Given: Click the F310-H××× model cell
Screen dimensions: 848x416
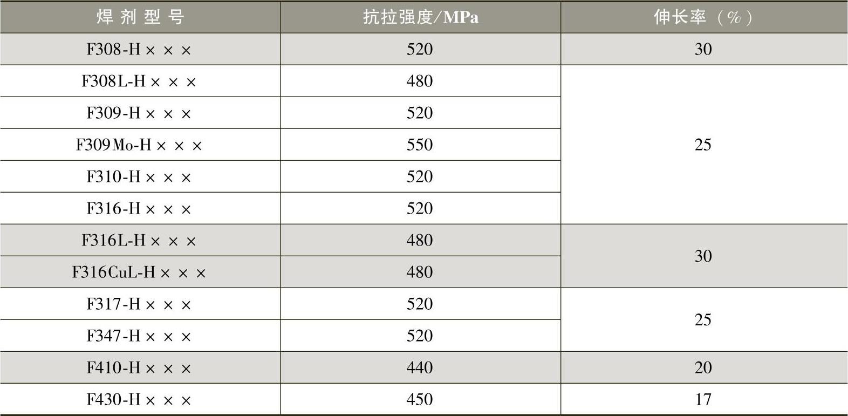Looking at the screenshot, I should [139, 177].
